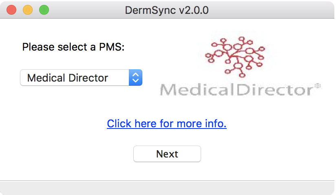Click the large circle node in logo center
The height and width of the screenshot is (195, 336).
pos(239,65)
